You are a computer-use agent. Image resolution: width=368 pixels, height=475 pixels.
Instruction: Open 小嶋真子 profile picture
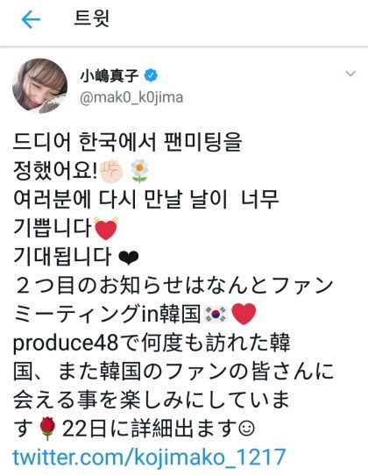tap(39, 86)
